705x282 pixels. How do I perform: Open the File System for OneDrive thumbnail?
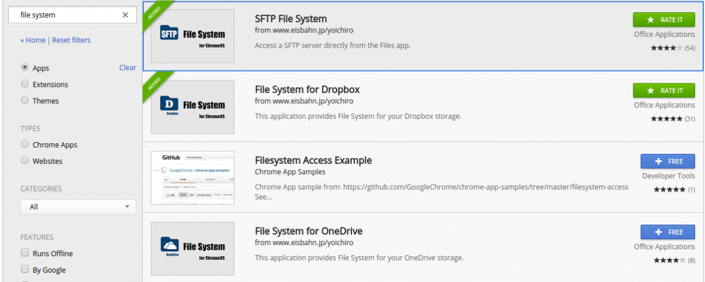pos(193,249)
